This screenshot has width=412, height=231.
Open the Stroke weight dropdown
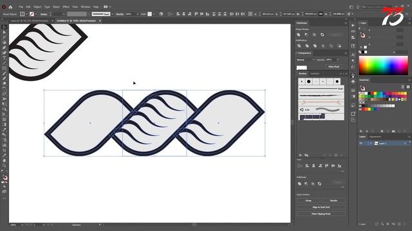click(x=64, y=14)
